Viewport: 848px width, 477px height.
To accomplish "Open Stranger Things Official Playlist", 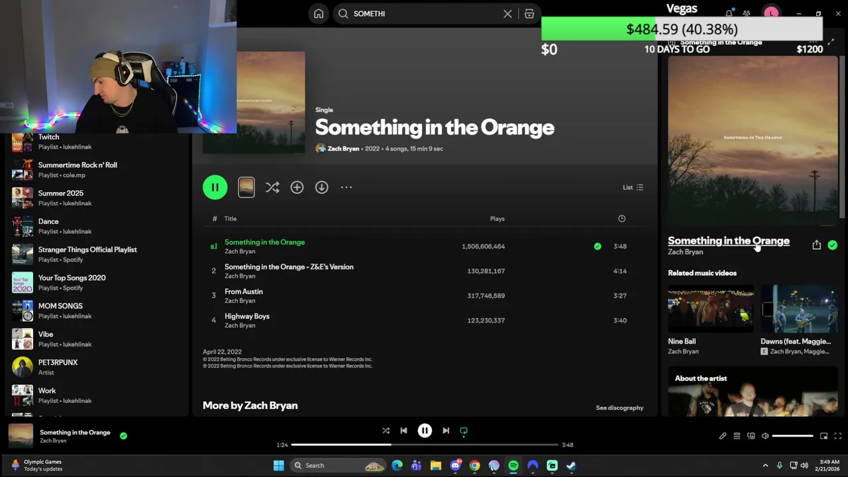I will (96, 254).
